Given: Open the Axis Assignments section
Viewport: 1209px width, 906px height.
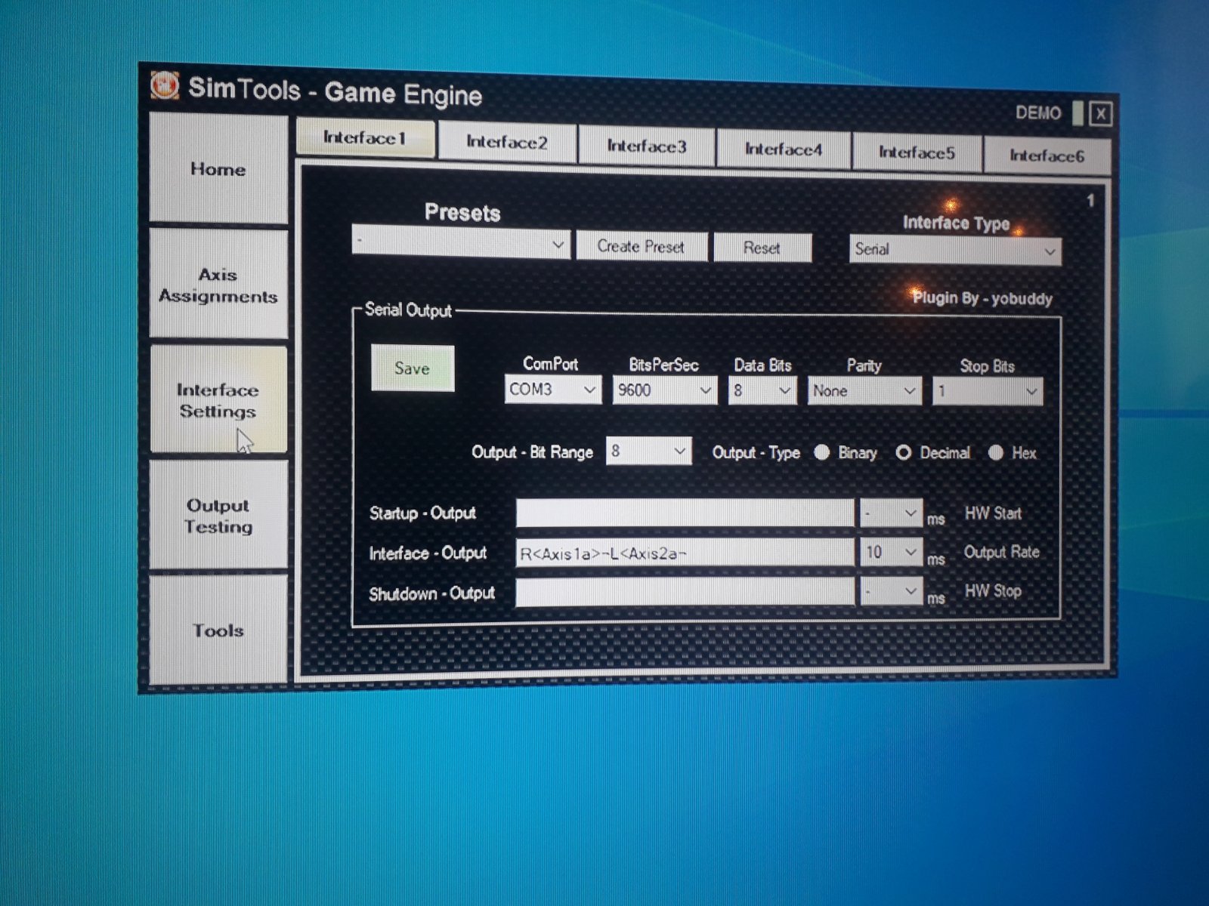Looking at the screenshot, I should [x=218, y=285].
